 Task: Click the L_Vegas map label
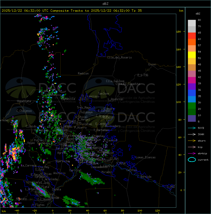[x=29, y=143]
